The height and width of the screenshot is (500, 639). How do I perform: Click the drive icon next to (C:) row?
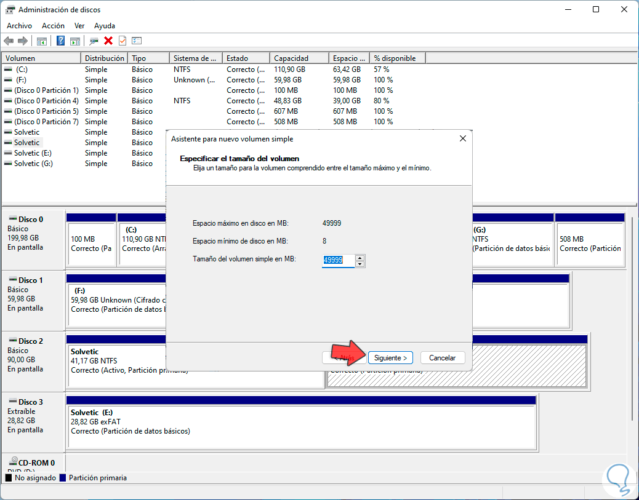(x=8, y=69)
